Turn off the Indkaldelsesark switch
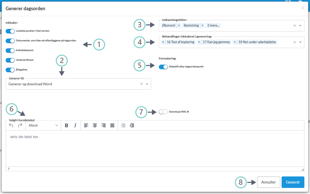This screenshot has height=194, width=310. point(10,51)
